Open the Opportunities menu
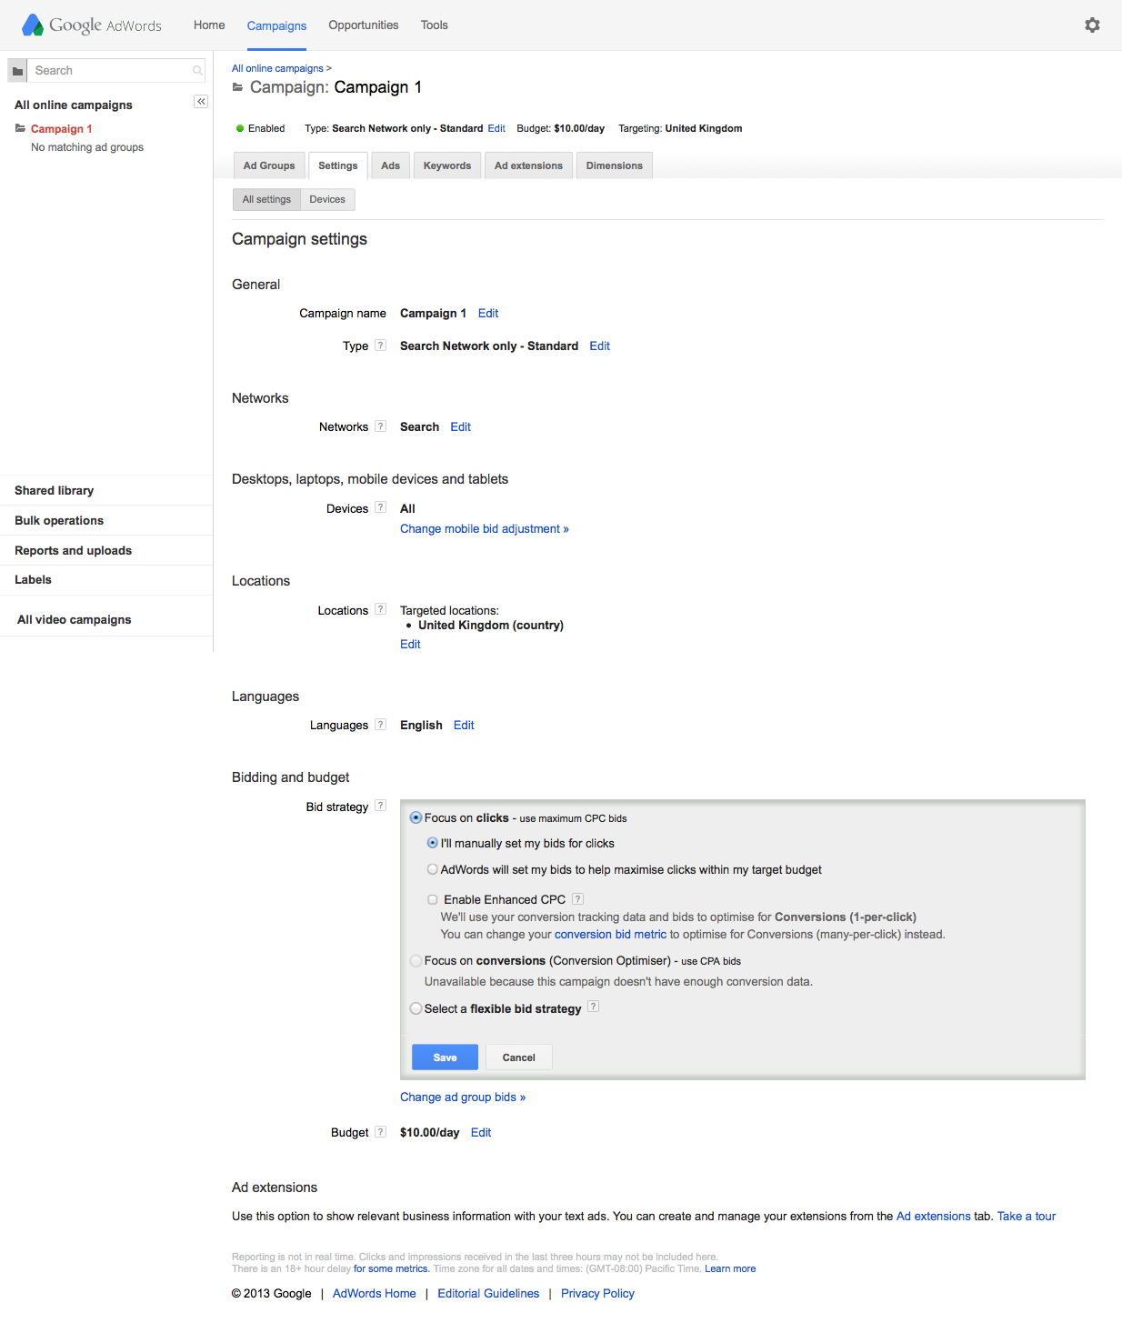 point(364,25)
